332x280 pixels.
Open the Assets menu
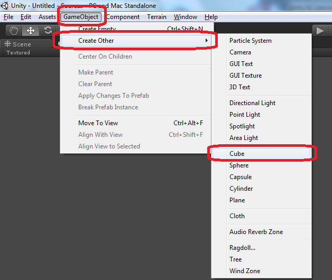[47, 17]
